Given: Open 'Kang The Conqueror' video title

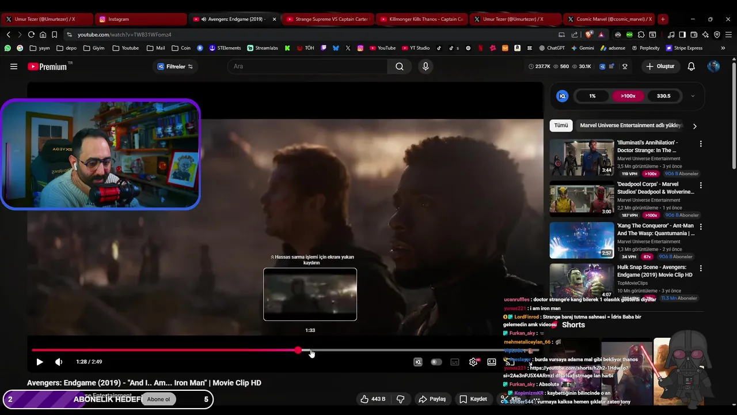Looking at the screenshot, I should (656, 229).
